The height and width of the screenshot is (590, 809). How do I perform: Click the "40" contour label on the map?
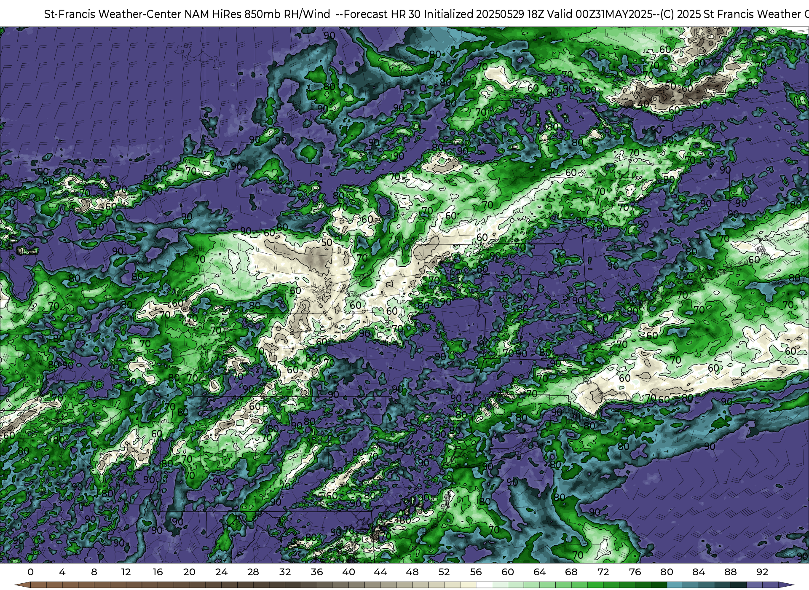click(x=643, y=104)
